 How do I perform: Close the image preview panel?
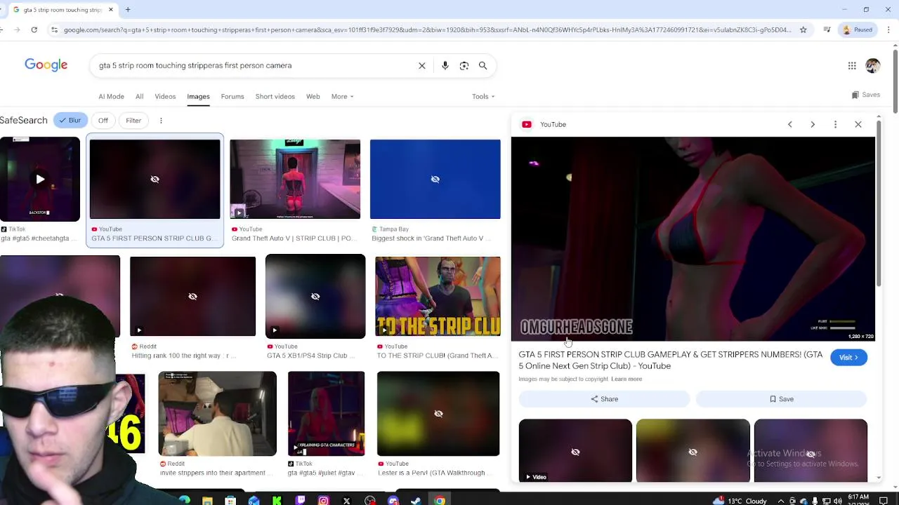click(x=858, y=124)
